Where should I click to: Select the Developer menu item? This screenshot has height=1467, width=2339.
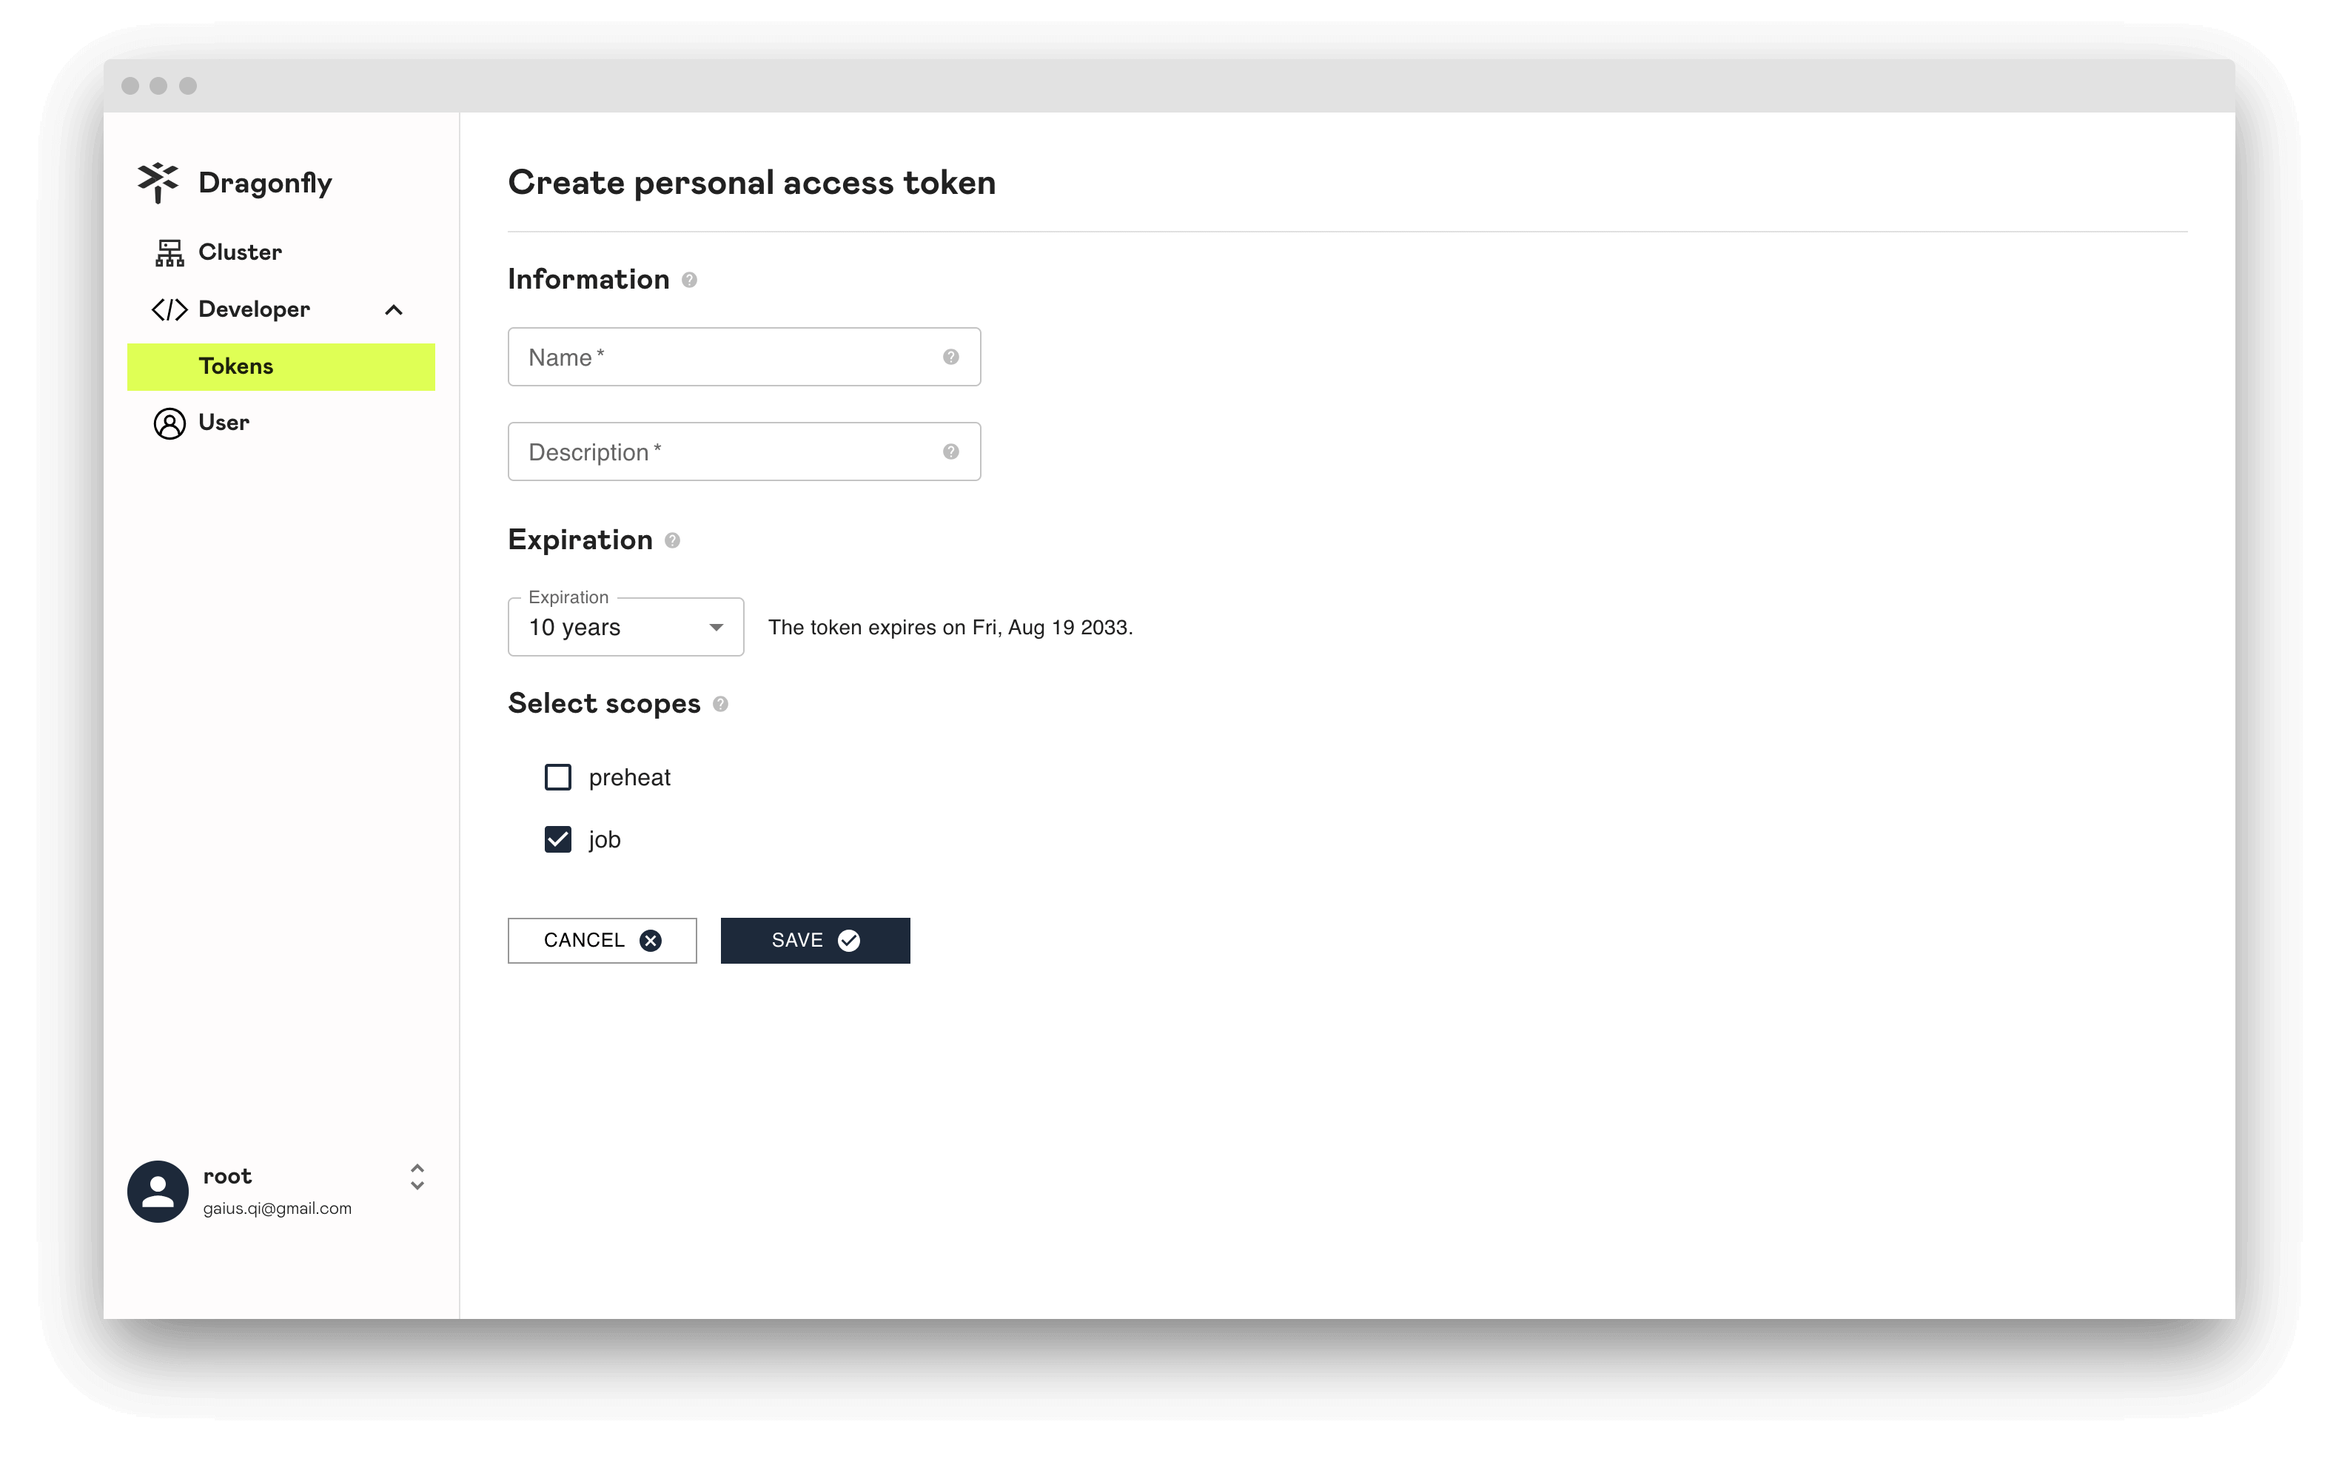tap(281, 309)
